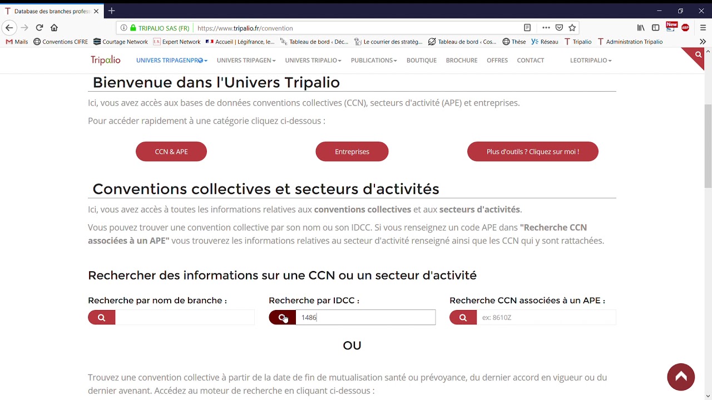Viewport: 712px width, 400px height.
Task: Open the Brochure menu item
Action: coord(462,60)
